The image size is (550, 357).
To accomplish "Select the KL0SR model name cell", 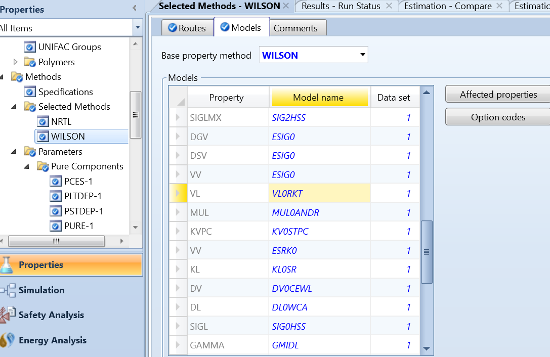I will (x=320, y=270).
